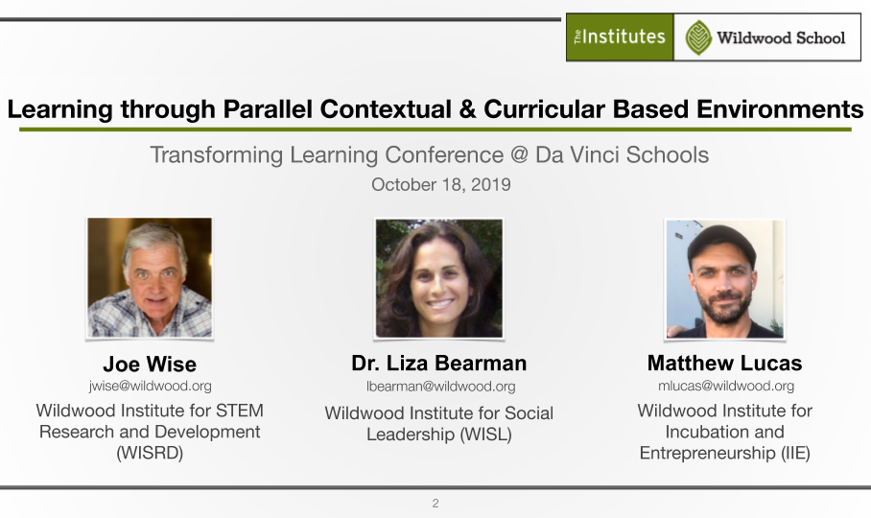
Task: Select the Dr. Liza Bearman name heading
Action: coord(438,364)
